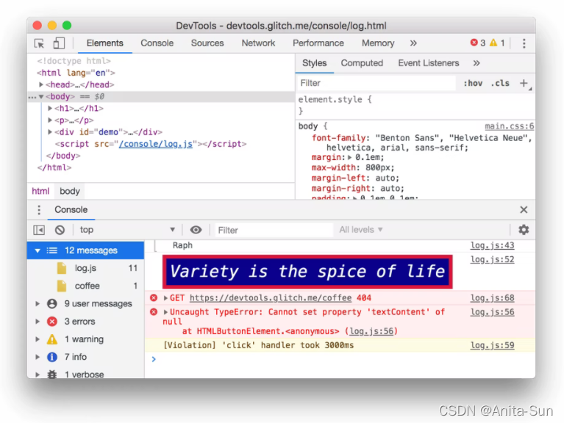This screenshot has width=564, height=423.
Task: Add a new style rule plus icon
Action: point(524,83)
